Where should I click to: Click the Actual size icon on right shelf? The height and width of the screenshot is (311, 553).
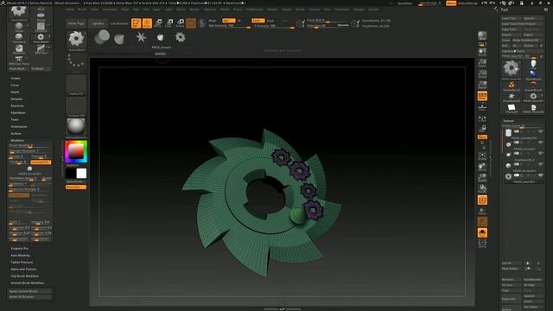[482, 74]
